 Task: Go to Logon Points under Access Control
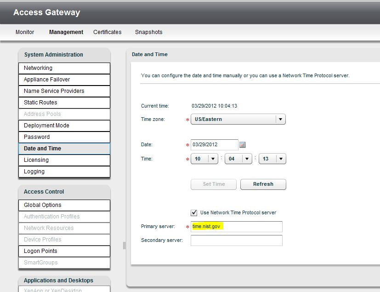[x=64, y=251]
